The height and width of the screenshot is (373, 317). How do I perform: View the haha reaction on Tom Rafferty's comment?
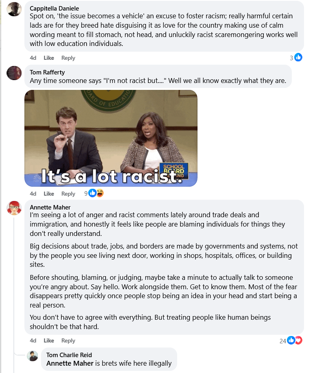pyautogui.click(x=100, y=193)
